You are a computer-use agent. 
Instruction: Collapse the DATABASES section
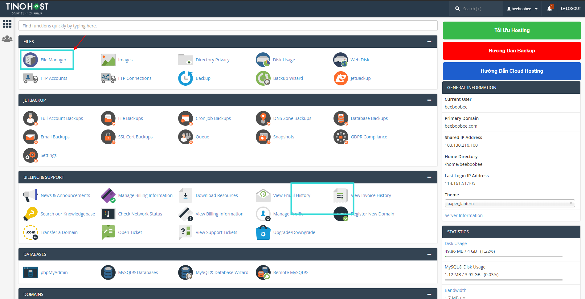(429, 254)
